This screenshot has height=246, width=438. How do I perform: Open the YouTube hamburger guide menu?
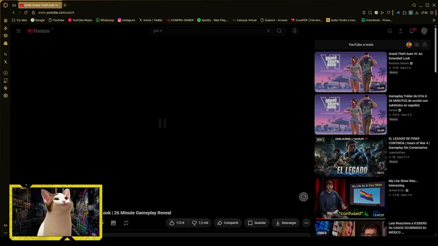tap(18, 31)
